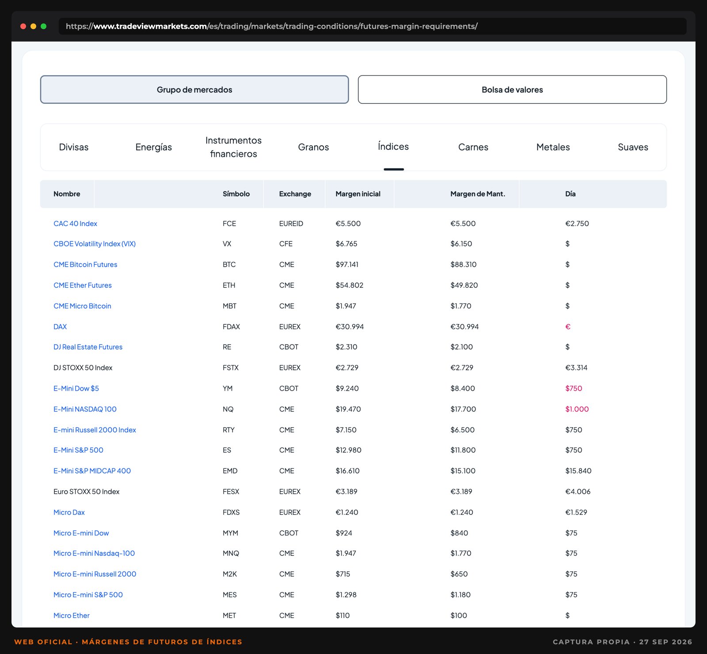Click the CFE exchange cell
The height and width of the screenshot is (654, 707).
pos(286,244)
